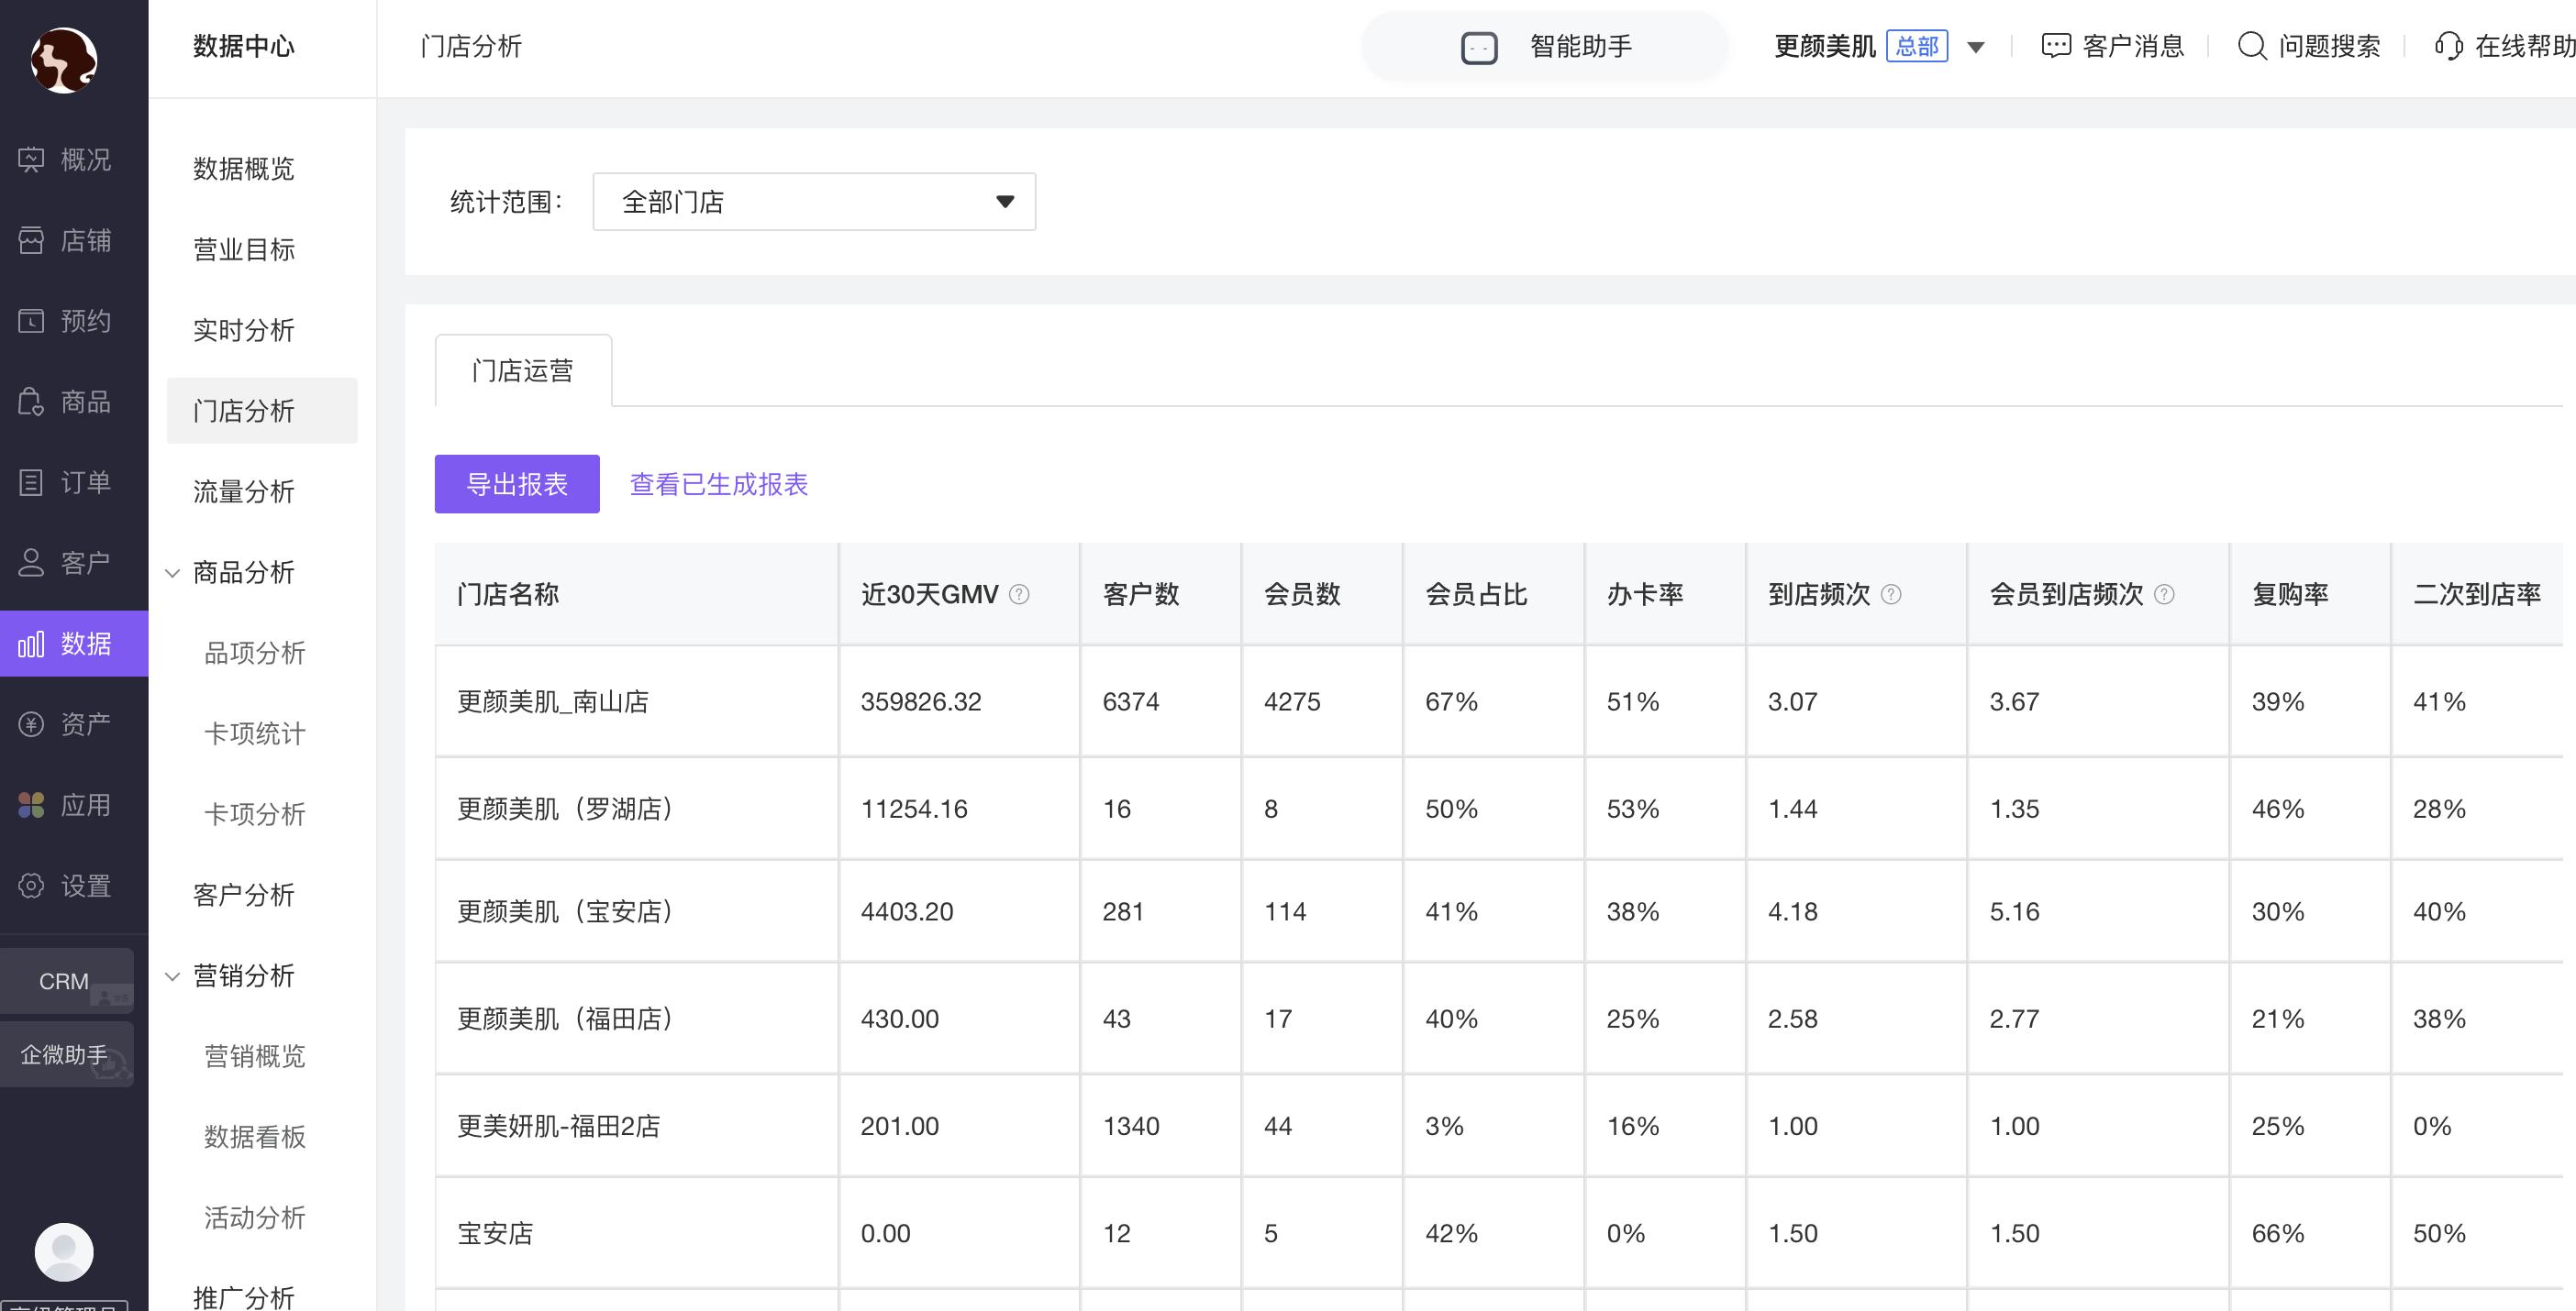
Task: Click the Settings (设置) gear icon
Action: pyautogui.click(x=32, y=887)
